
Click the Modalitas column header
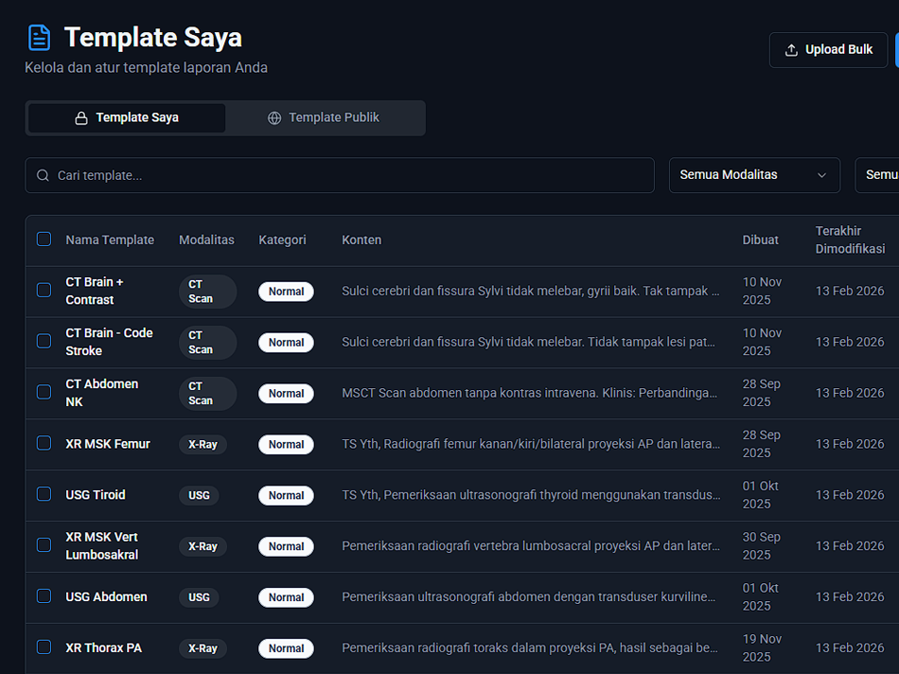tap(206, 239)
